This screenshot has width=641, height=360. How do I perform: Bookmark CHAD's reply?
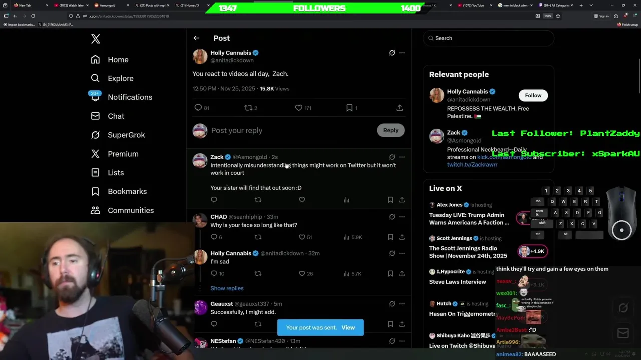click(390, 237)
